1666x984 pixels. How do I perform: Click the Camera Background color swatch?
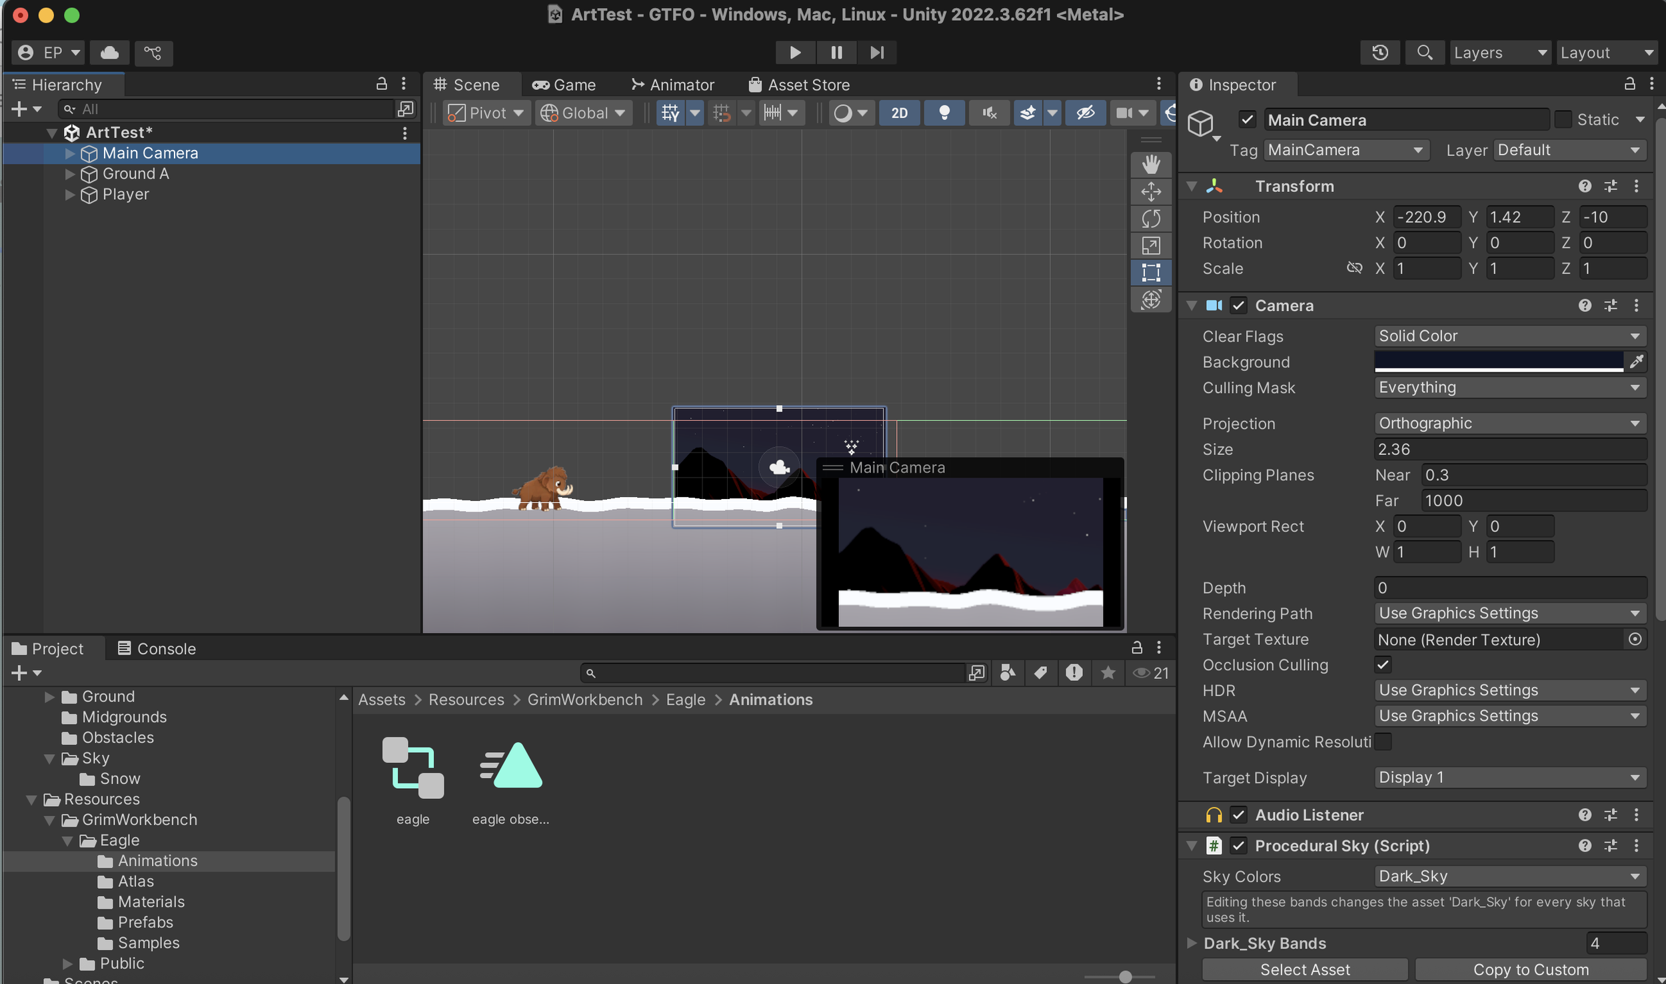(x=1499, y=362)
